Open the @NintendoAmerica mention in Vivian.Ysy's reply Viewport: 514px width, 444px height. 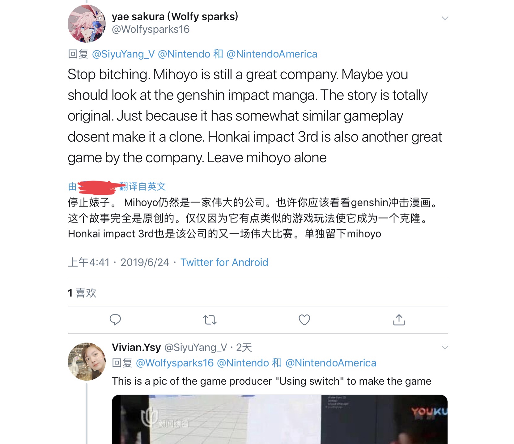331,363
